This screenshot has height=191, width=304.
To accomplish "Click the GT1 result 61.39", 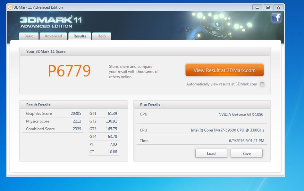I will (113, 113).
